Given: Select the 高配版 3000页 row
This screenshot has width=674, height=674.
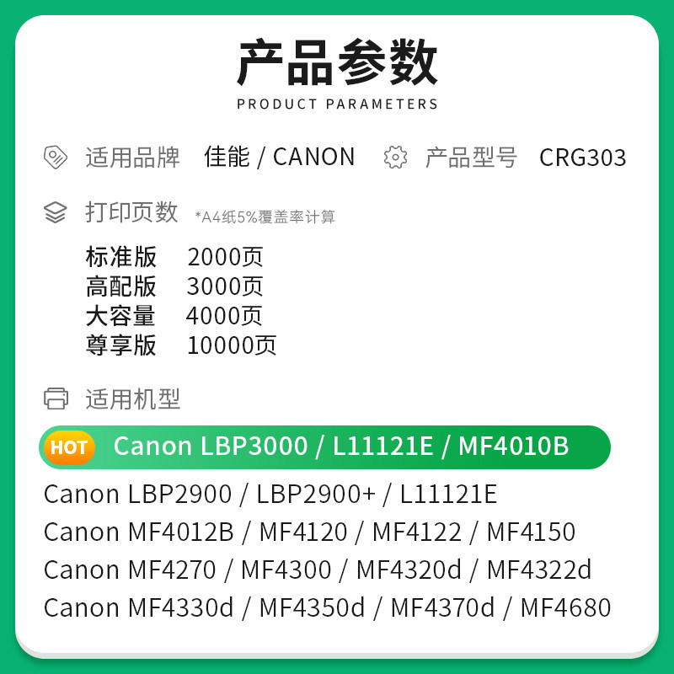Looking at the screenshot, I should tap(174, 286).
